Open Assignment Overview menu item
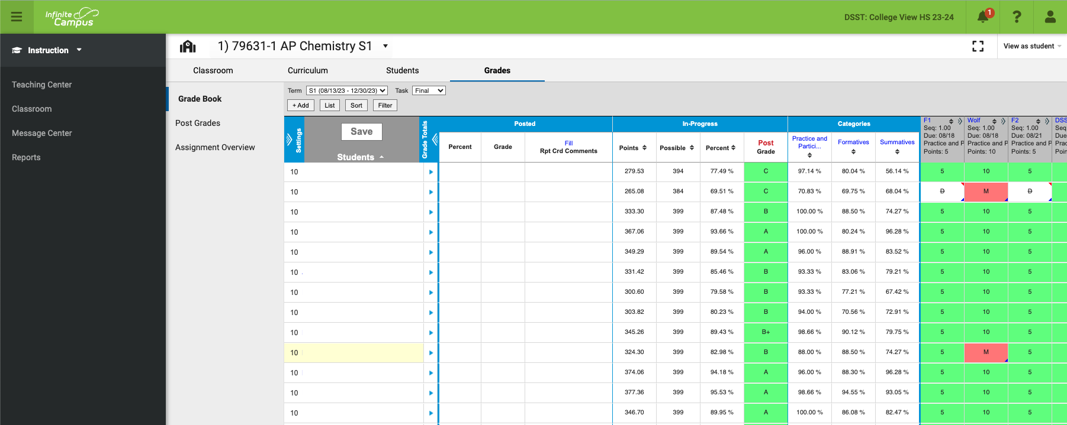 tap(215, 147)
